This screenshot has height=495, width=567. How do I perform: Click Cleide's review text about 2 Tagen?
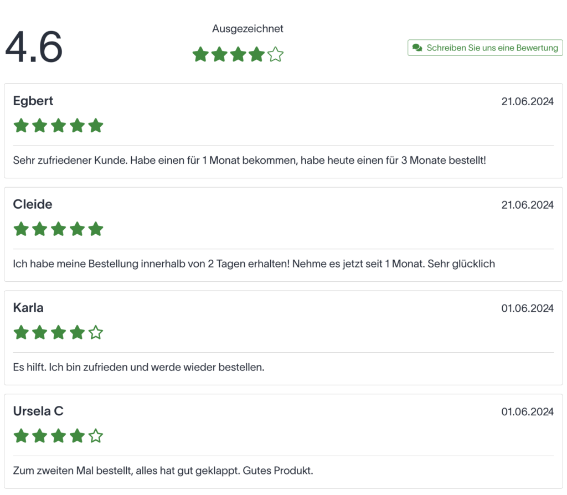254,264
